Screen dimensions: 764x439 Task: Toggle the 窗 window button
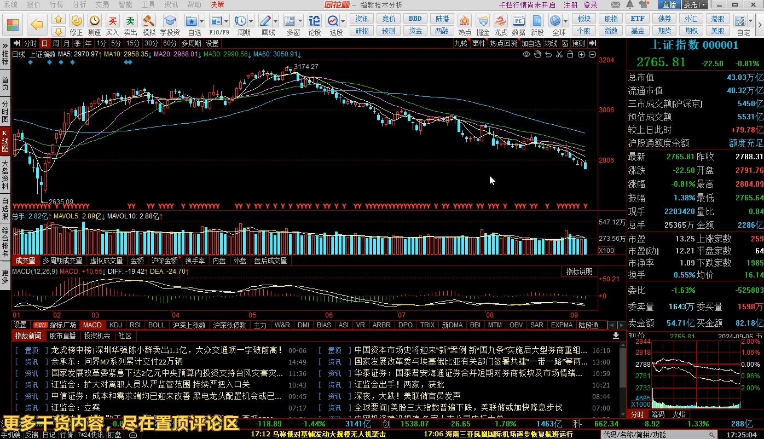(564, 43)
